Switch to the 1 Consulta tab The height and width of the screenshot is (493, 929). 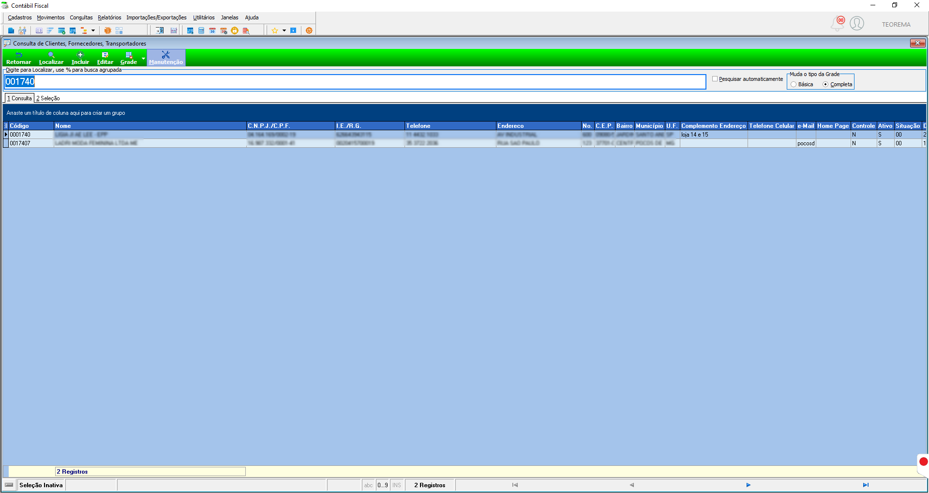point(19,98)
